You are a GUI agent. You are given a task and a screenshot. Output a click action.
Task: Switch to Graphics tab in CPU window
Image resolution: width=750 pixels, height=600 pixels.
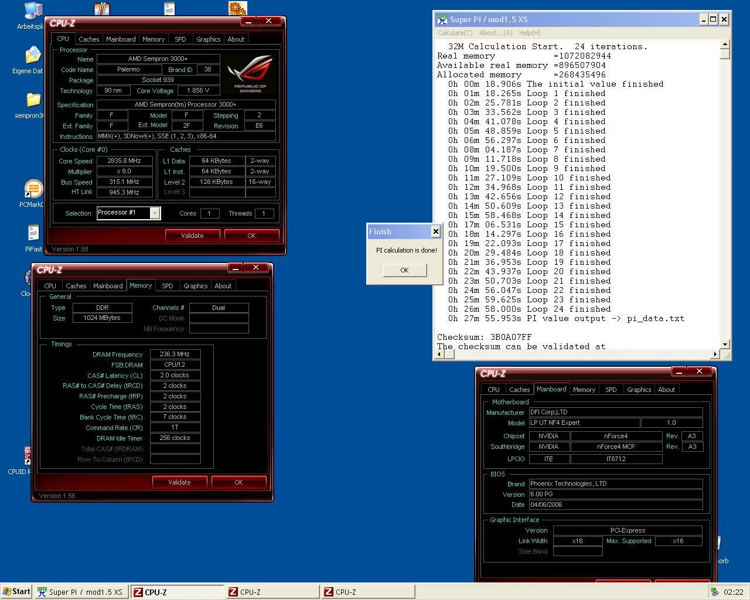click(209, 39)
